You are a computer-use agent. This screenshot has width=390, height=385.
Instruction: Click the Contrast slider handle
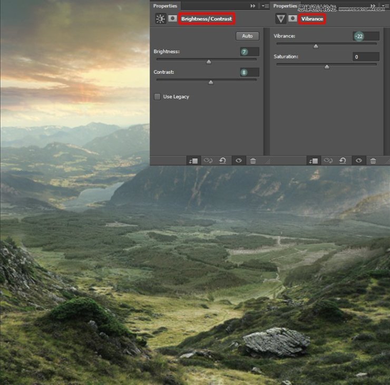[211, 83]
